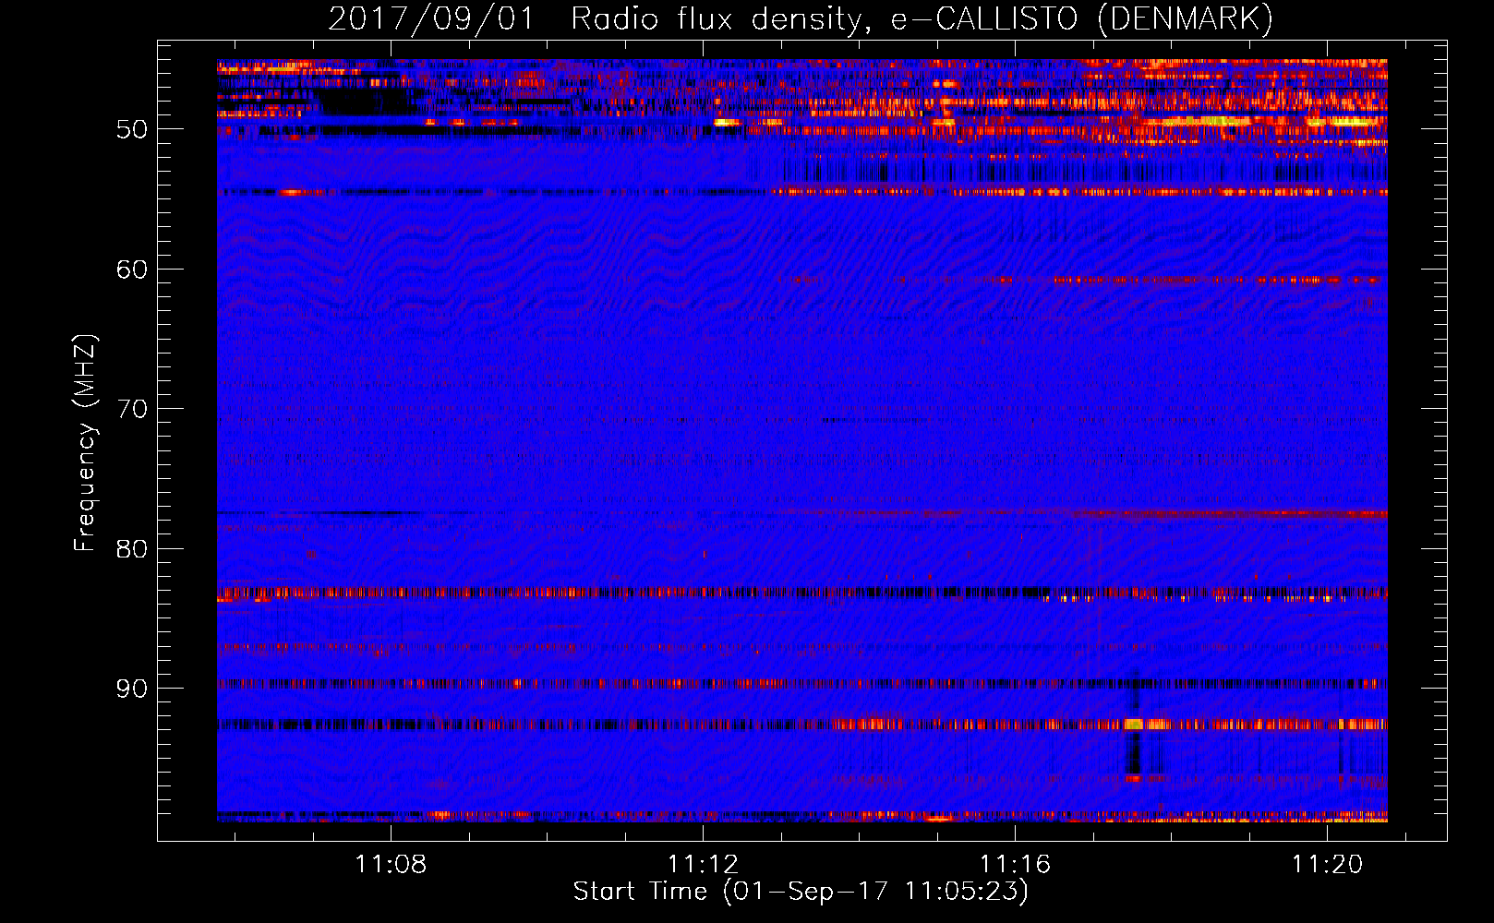This screenshot has height=923, width=1494.
Task: Click the 11:08 time tick label
Action: point(392,864)
